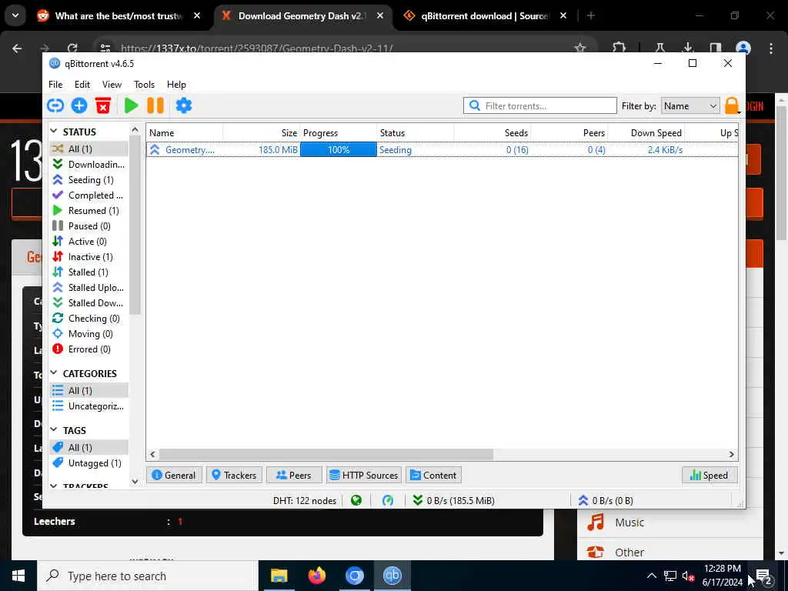Switch to the Trackers tab
Screen dimensions: 788x591
(234, 475)
